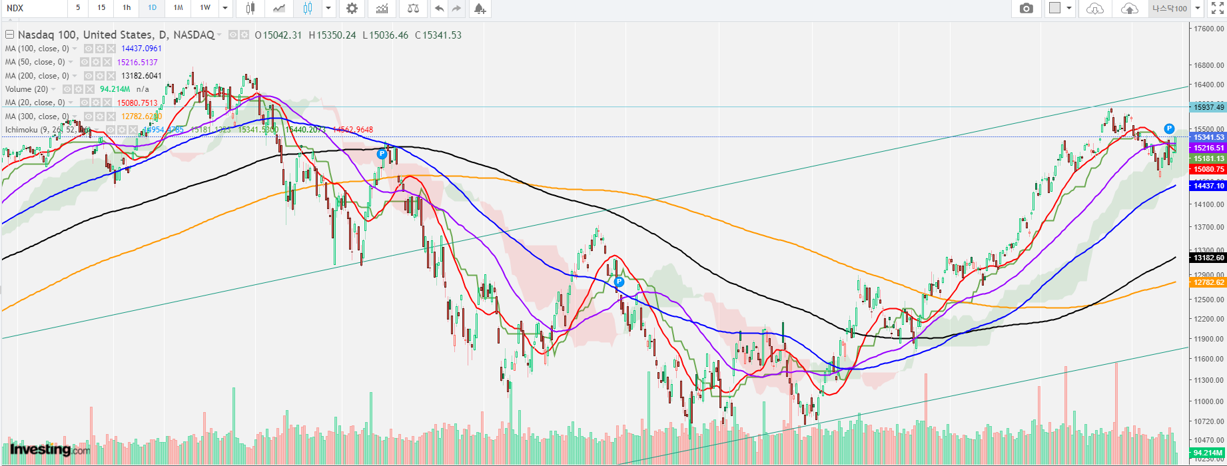Switch to the 1M interval
The image size is (1227, 466).
(x=178, y=8)
